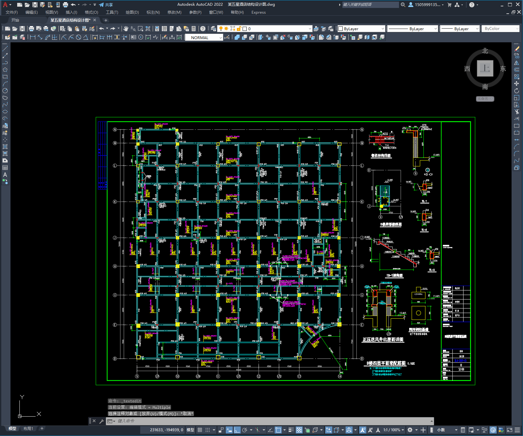The height and width of the screenshot is (436, 523).
Task: Click the Share paper-plane icon
Action: (101, 5)
